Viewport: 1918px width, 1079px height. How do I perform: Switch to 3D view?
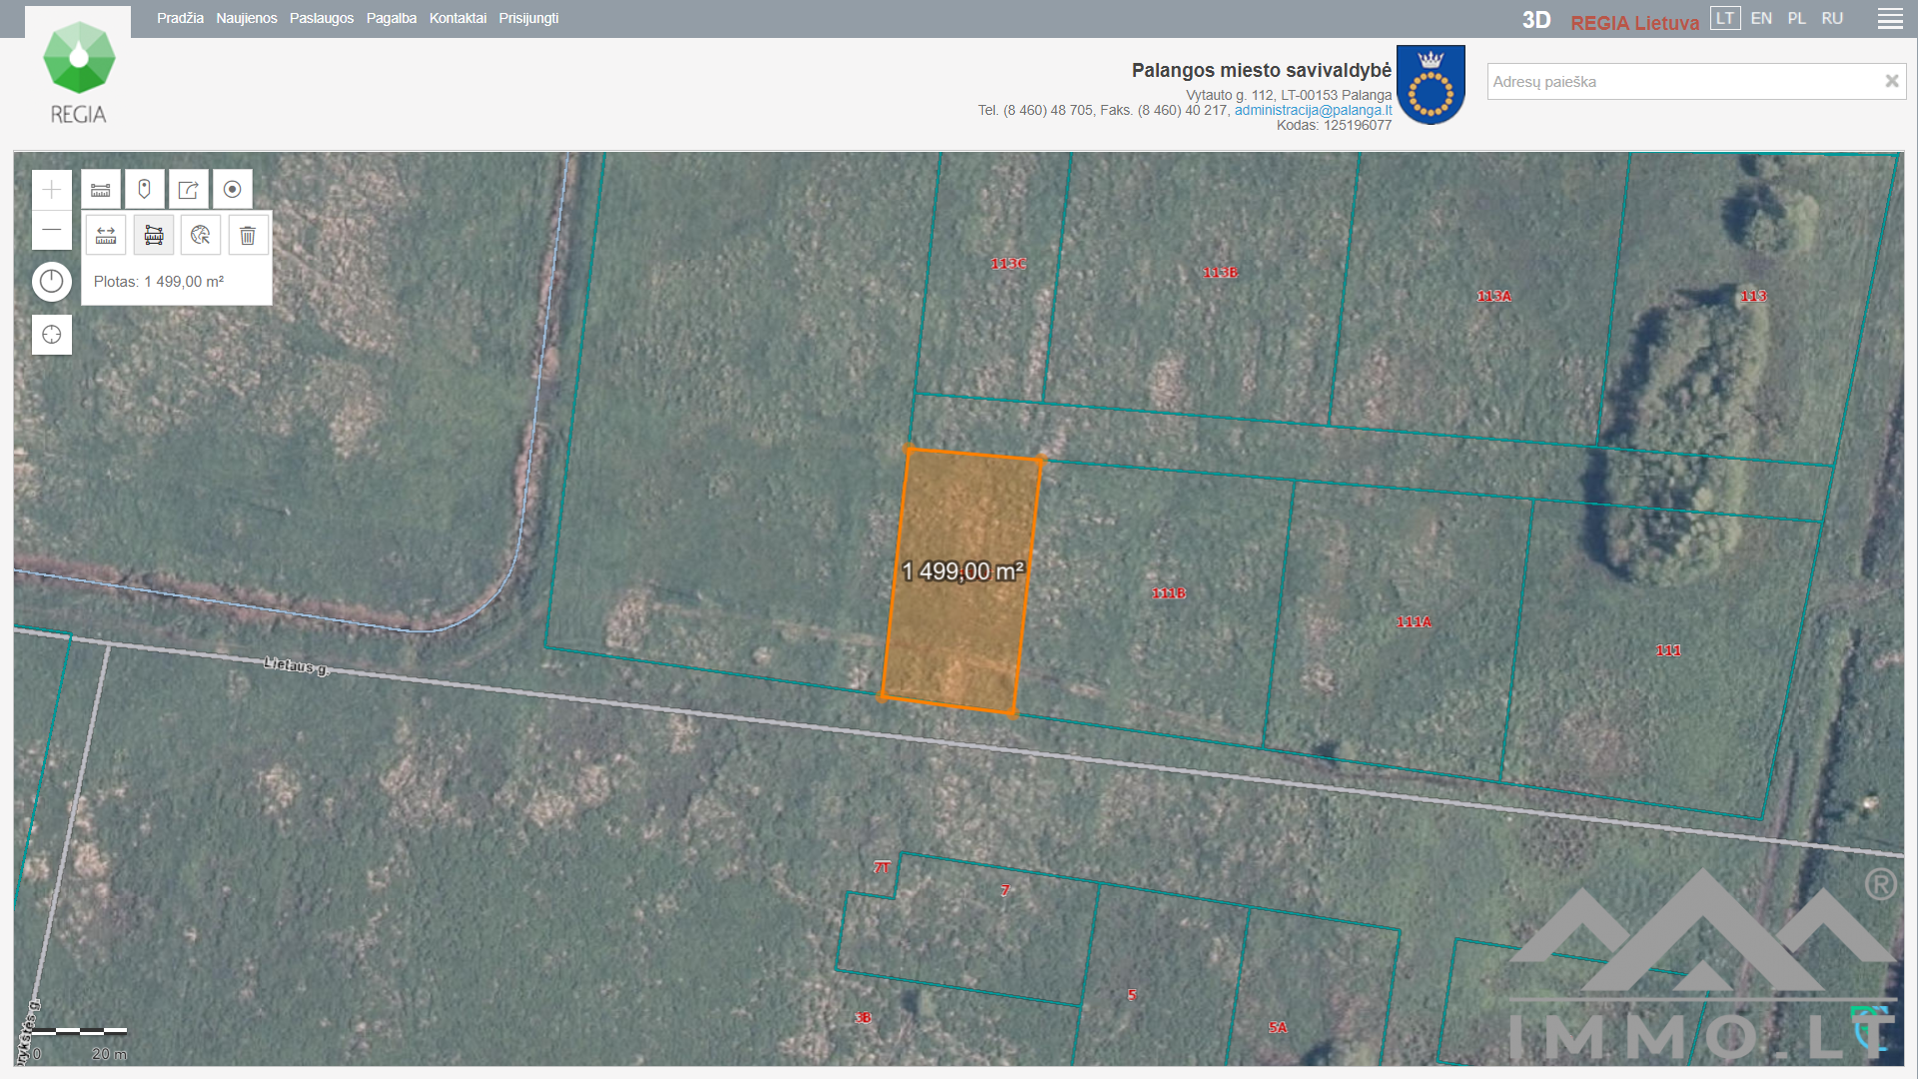pos(1535,21)
